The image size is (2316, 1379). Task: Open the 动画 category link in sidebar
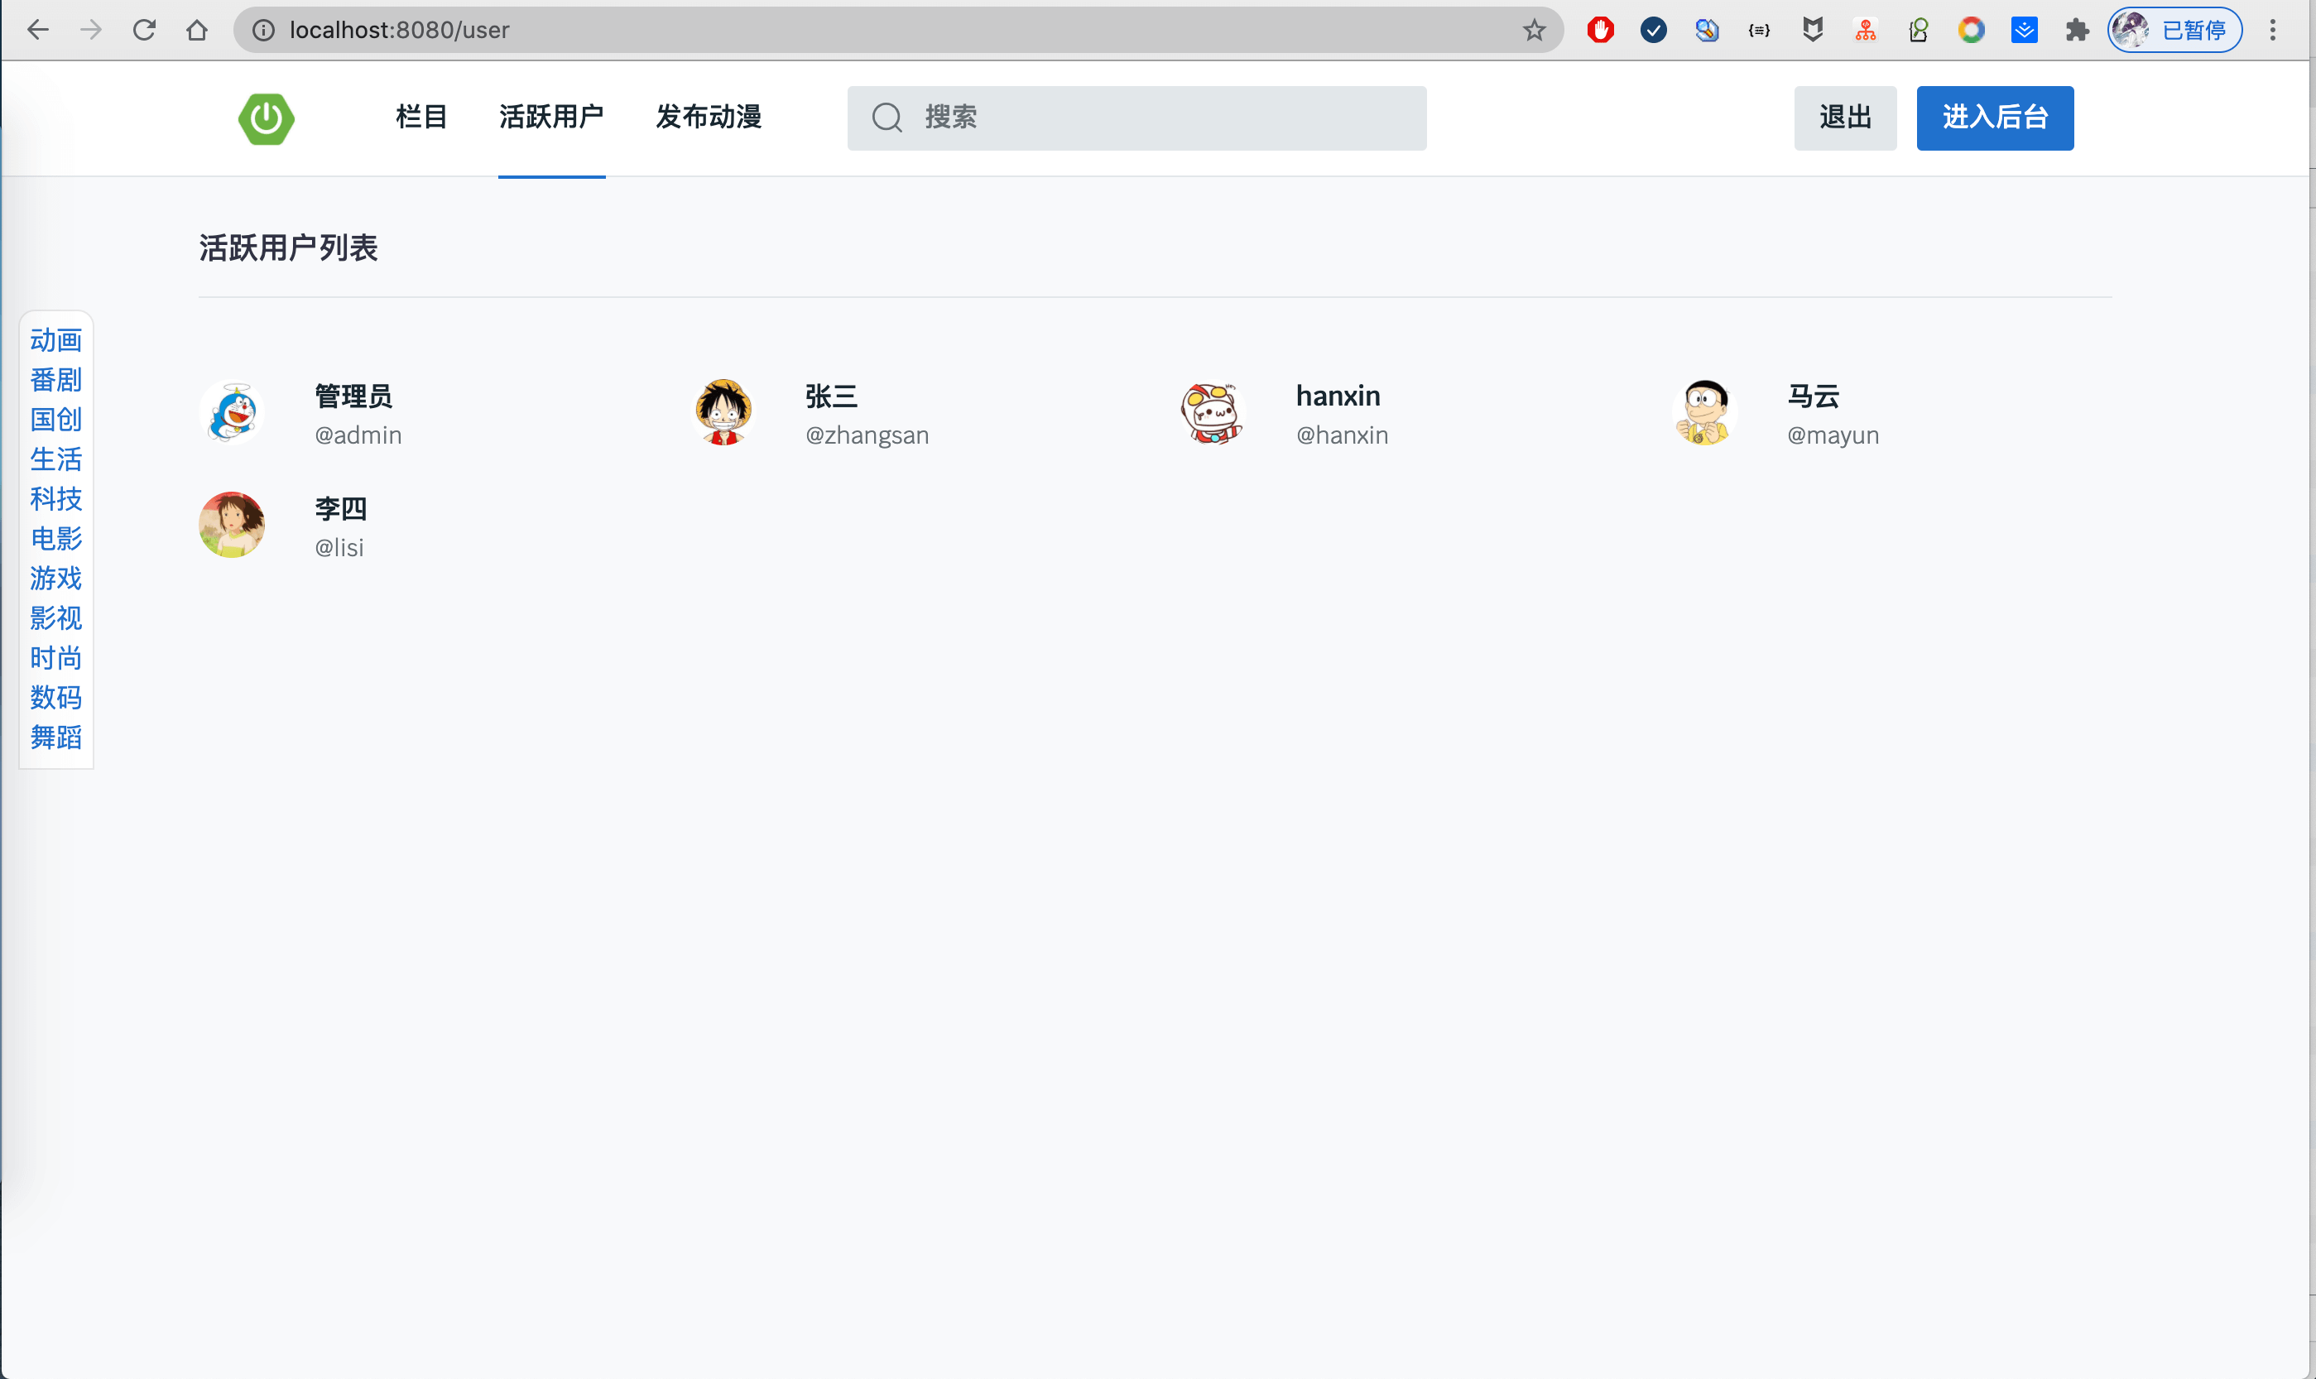point(55,340)
